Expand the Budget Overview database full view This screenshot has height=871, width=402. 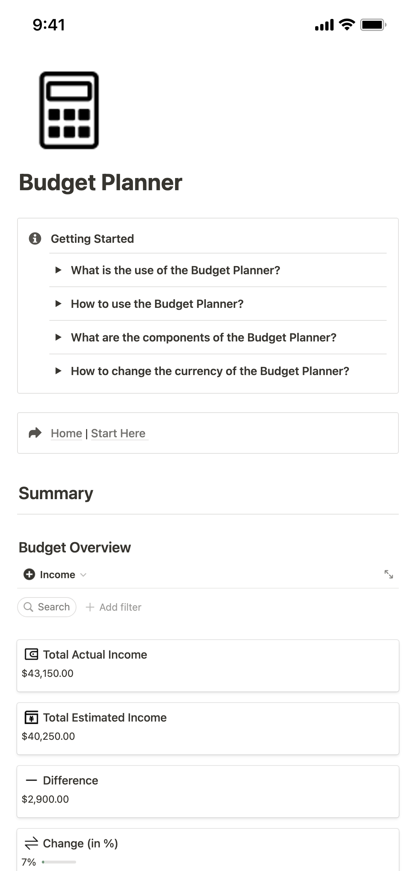[x=388, y=574]
